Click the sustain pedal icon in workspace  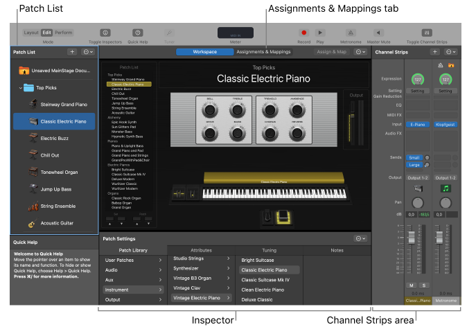[267, 217]
